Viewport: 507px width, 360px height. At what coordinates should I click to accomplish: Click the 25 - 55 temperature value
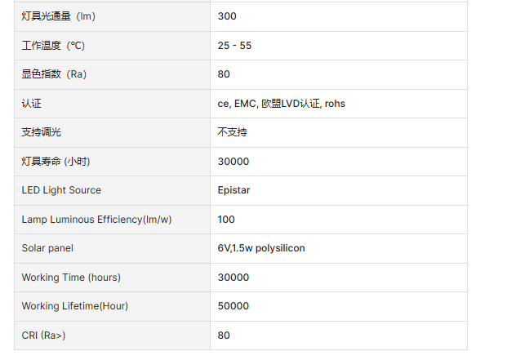pos(234,46)
